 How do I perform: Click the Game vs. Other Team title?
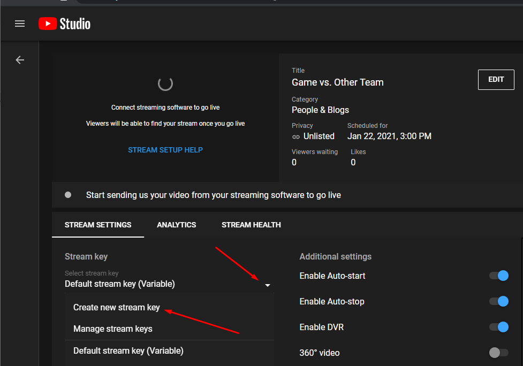point(337,82)
